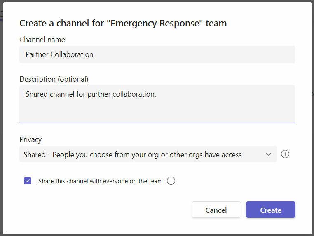Screen dimensions: 314x236
Task: Click the "Description (optional)" label
Action: [54, 79]
